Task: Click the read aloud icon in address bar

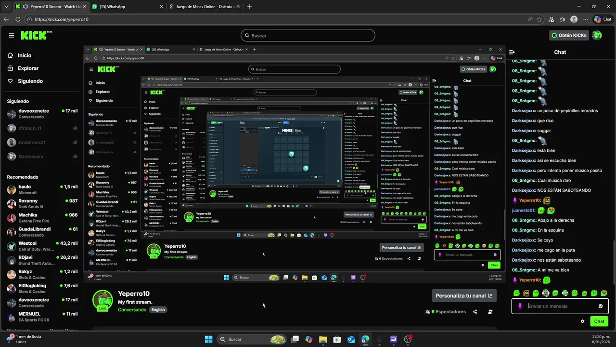Action: click(x=530, y=19)
